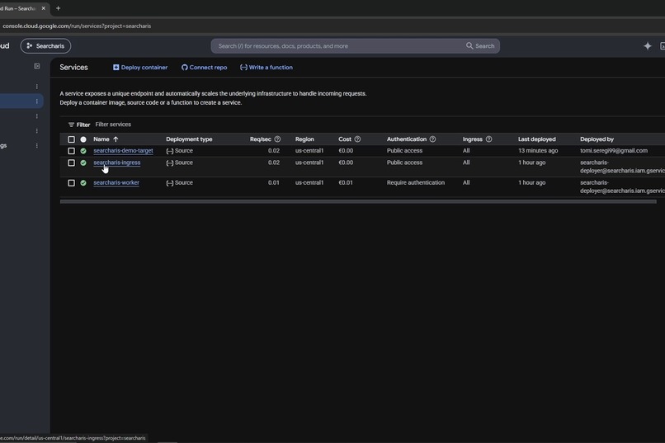Open the fourth sidebar three-dot menu

click(x=37, y=131)
